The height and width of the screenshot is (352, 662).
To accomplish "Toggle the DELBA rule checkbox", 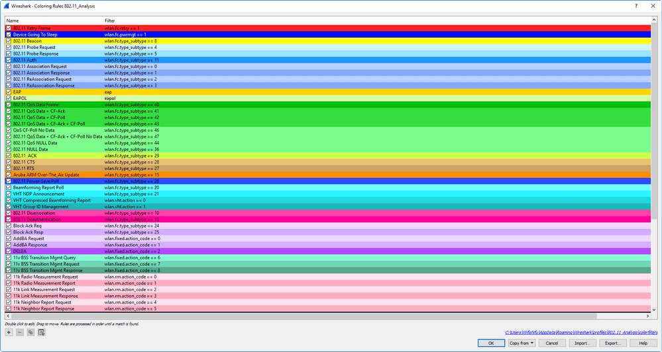I will (9, 251).
